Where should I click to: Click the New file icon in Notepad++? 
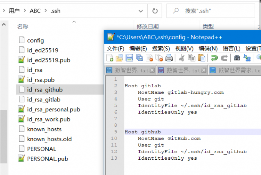click(x=110, y=58)
